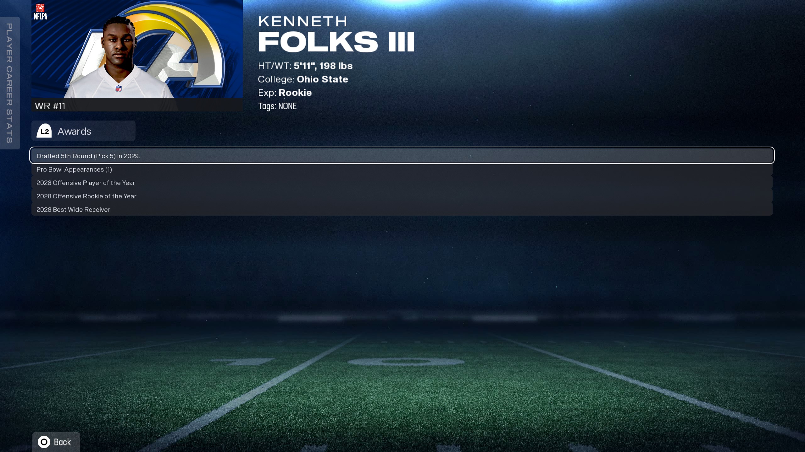Click the FOLKS III last name heading

[336, 42]
